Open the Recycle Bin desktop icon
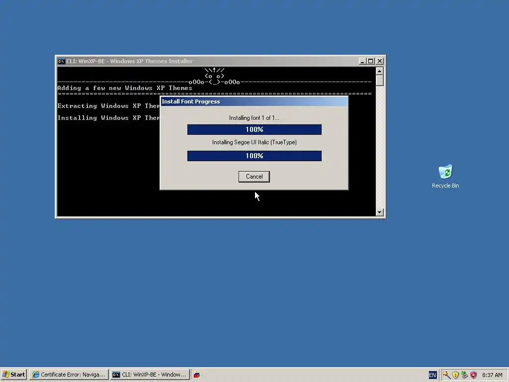 coord(445,177)
